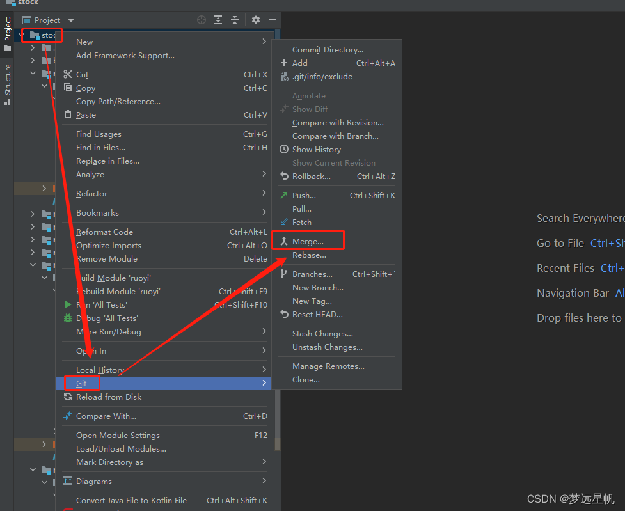This screenshot has width=625, height=511.
Task: Click the Debug 'All Tests' bug icon
Action: coord(68,318)
